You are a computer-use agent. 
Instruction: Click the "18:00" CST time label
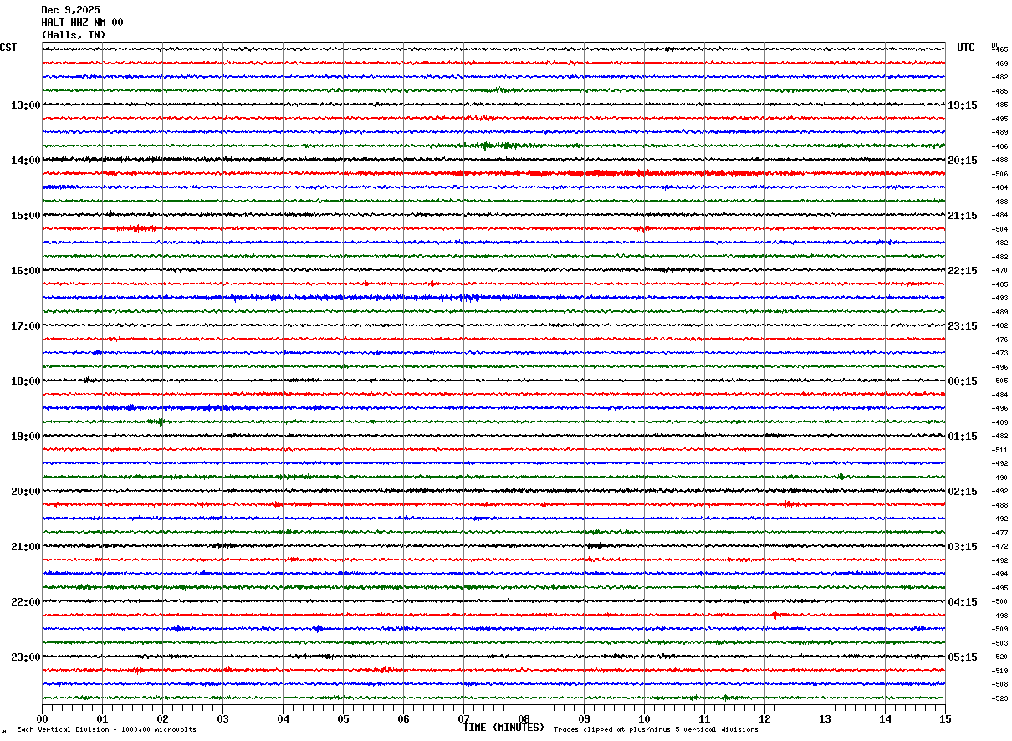point(25,381)
